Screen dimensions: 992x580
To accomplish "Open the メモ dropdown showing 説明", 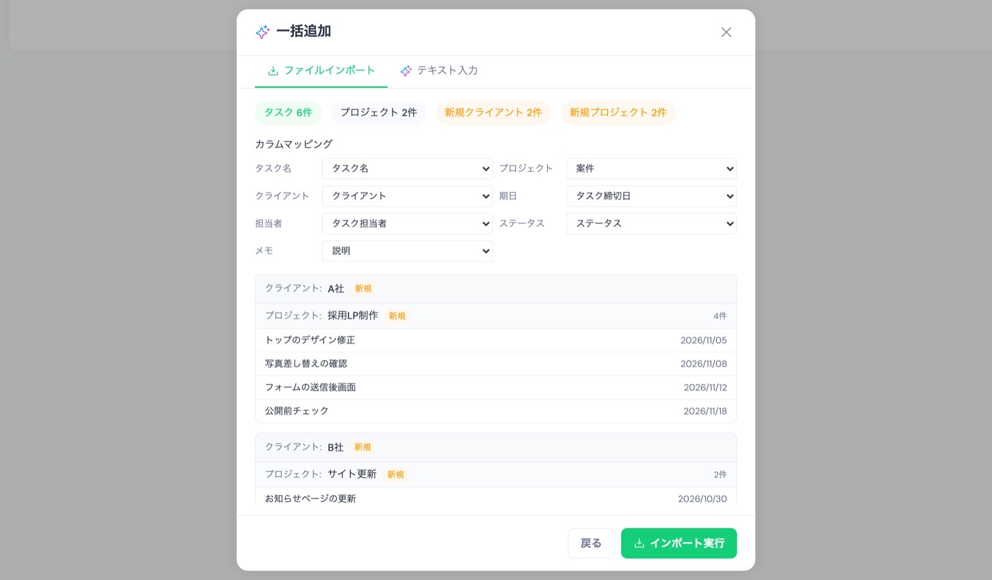I will pyautogui.click(x=407, y=251).
